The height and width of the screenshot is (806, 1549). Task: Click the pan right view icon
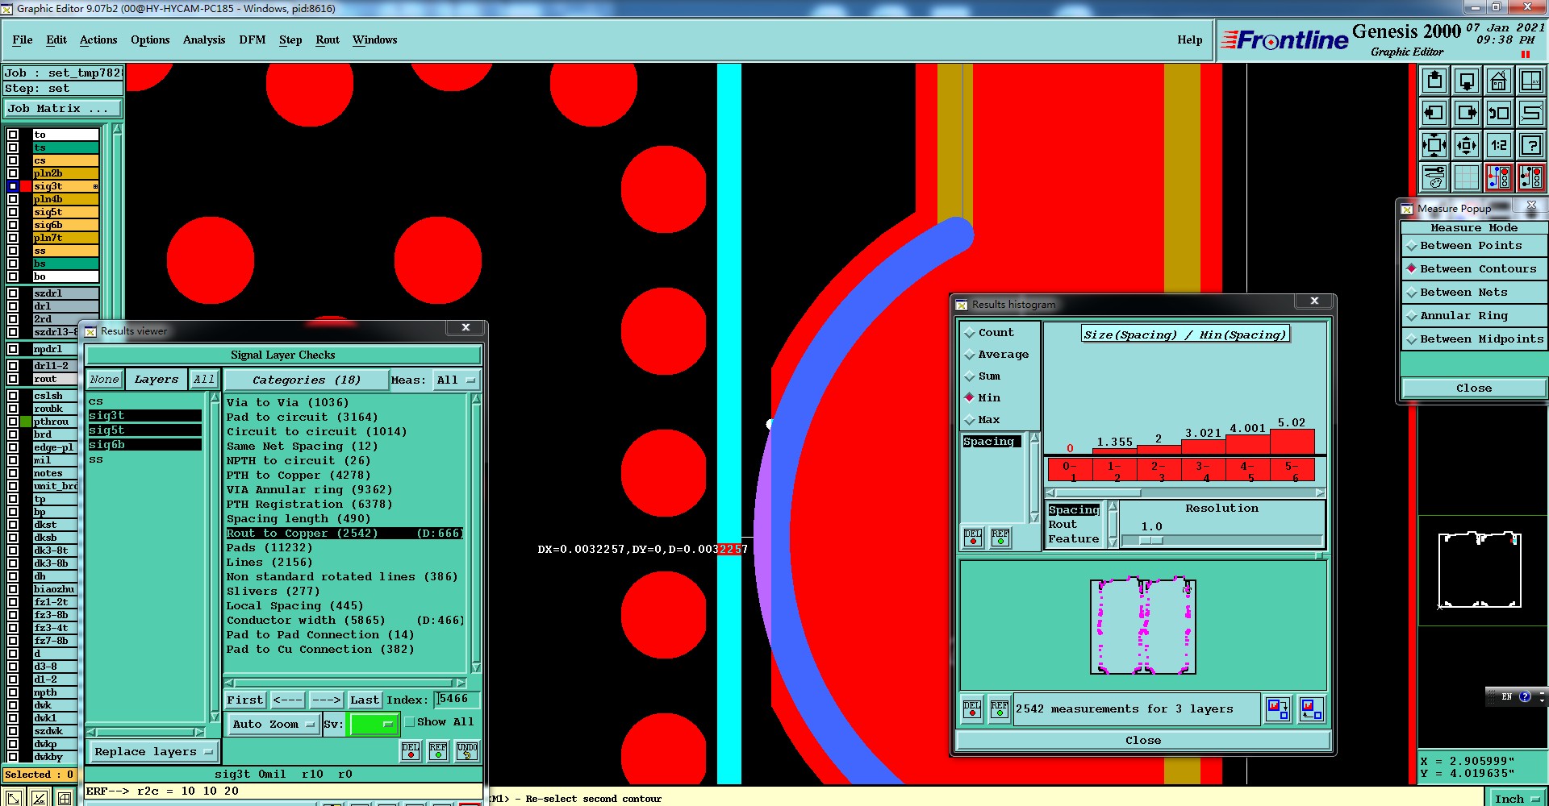coord(1467,113)
